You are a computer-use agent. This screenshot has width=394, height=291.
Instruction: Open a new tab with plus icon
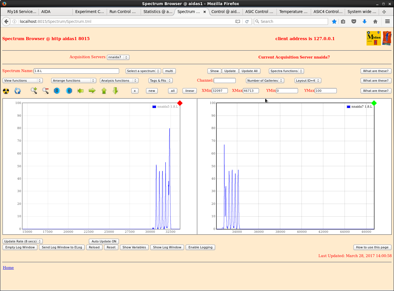pyautogui.click(x=384, y=12)
